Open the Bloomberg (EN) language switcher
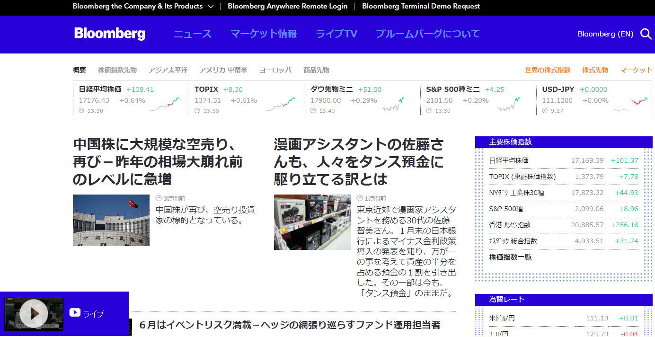The height and width of the screenshot is (337, 655). point(605,34)
